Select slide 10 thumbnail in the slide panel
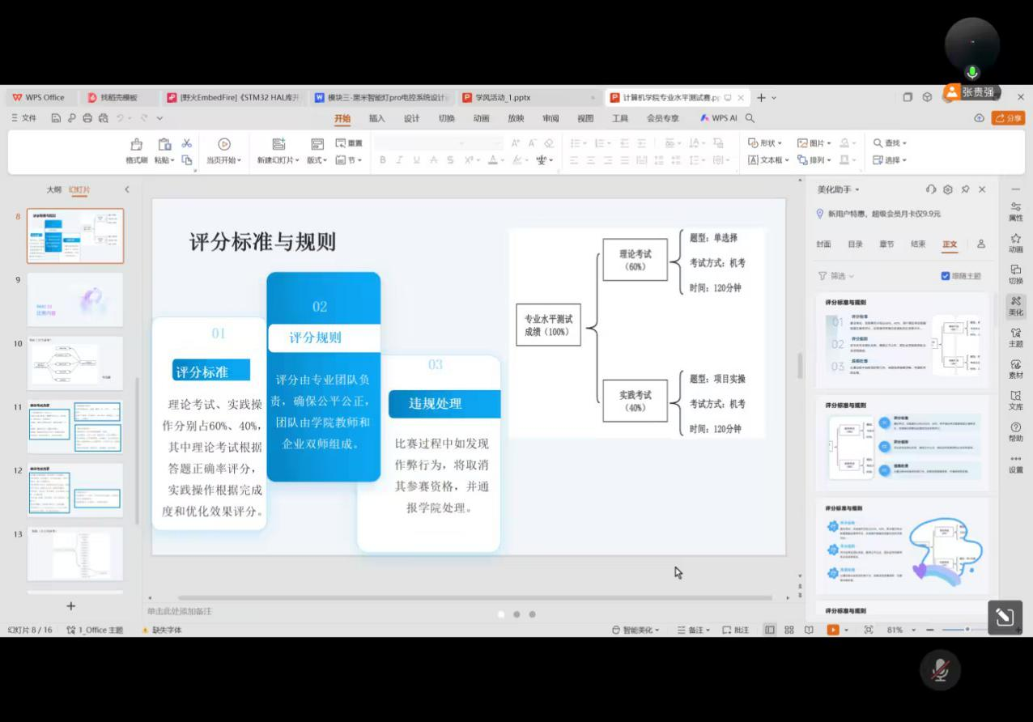The height and width of the screenshot is (722, 1033). (75, 362)
